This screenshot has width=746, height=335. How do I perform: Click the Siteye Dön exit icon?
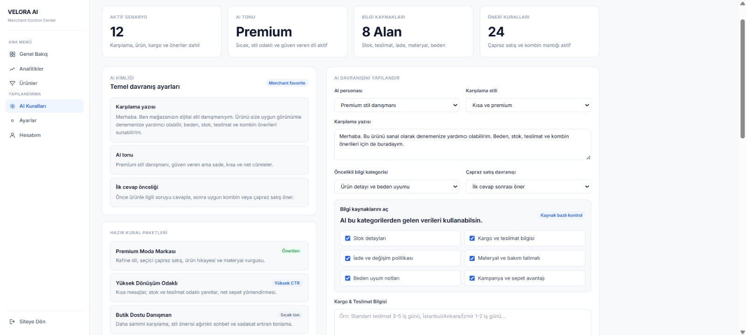[13, 322]
